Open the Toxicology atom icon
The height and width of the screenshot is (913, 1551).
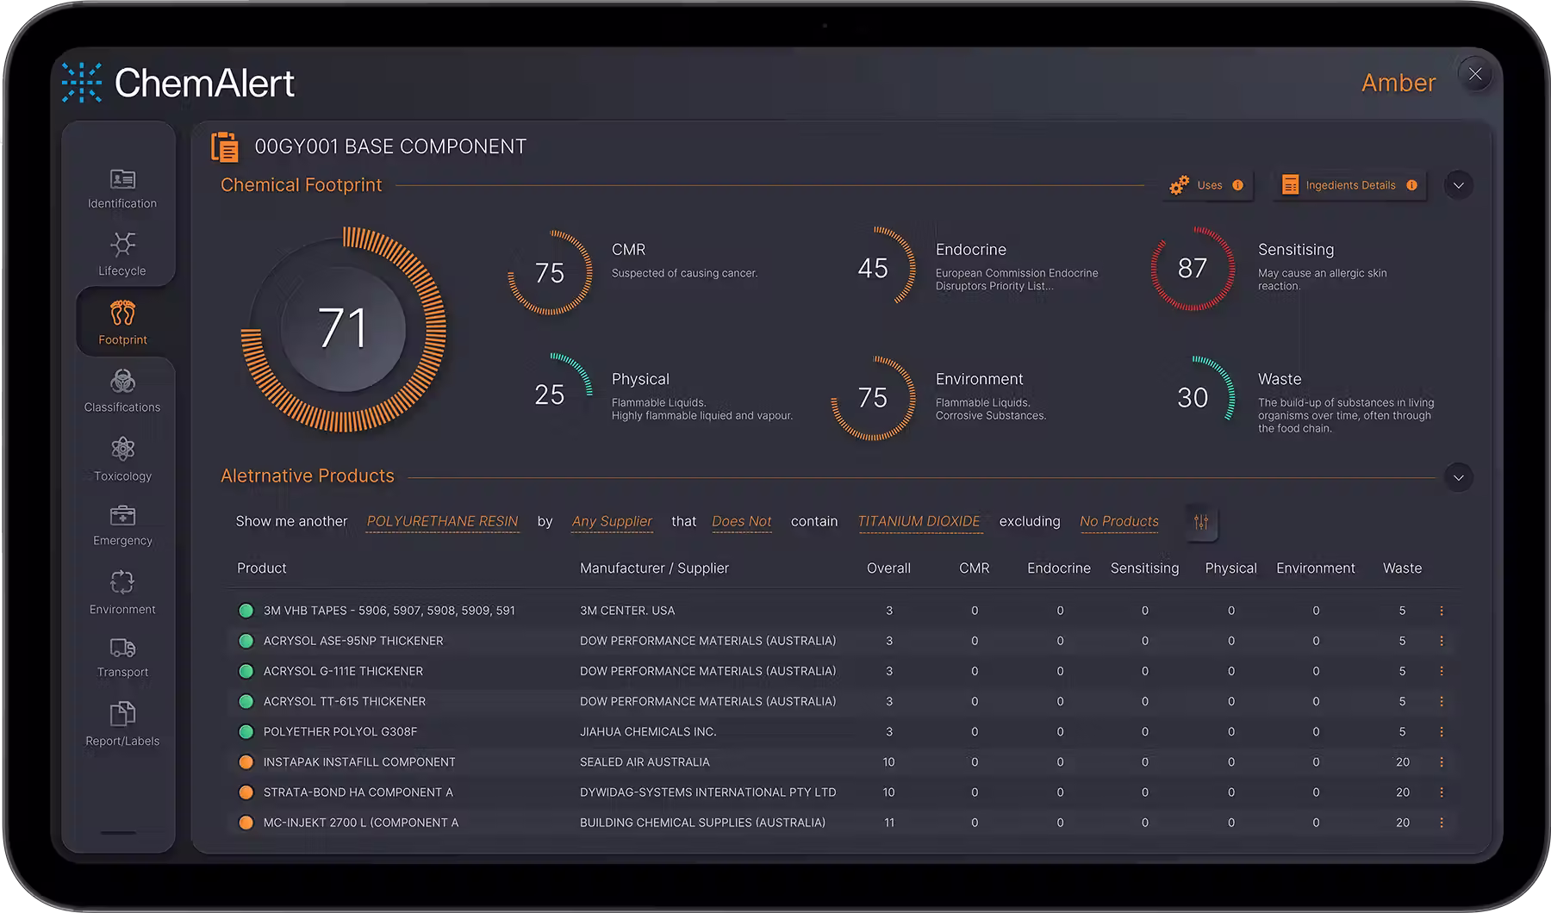coord(122,449)
